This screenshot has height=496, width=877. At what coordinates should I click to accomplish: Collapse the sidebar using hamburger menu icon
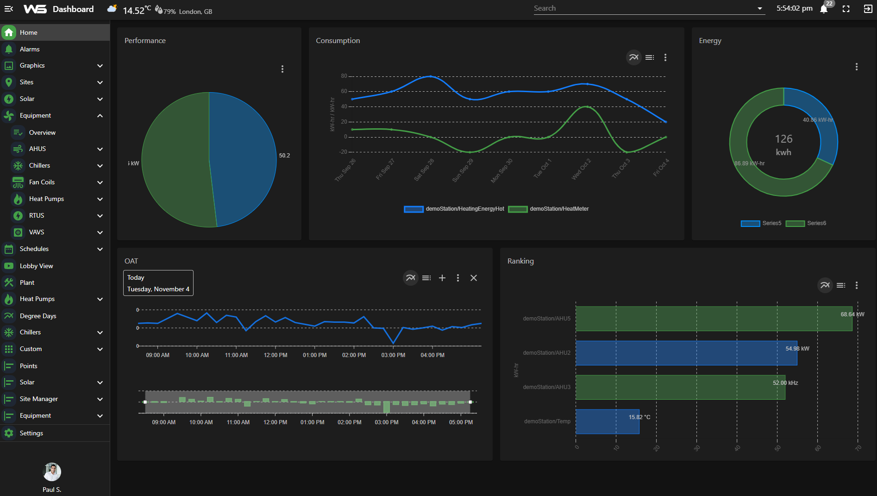click(x=8, y=9)
